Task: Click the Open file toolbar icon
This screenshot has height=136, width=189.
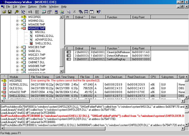Action: pyautogui.click(x=4, y=12)
